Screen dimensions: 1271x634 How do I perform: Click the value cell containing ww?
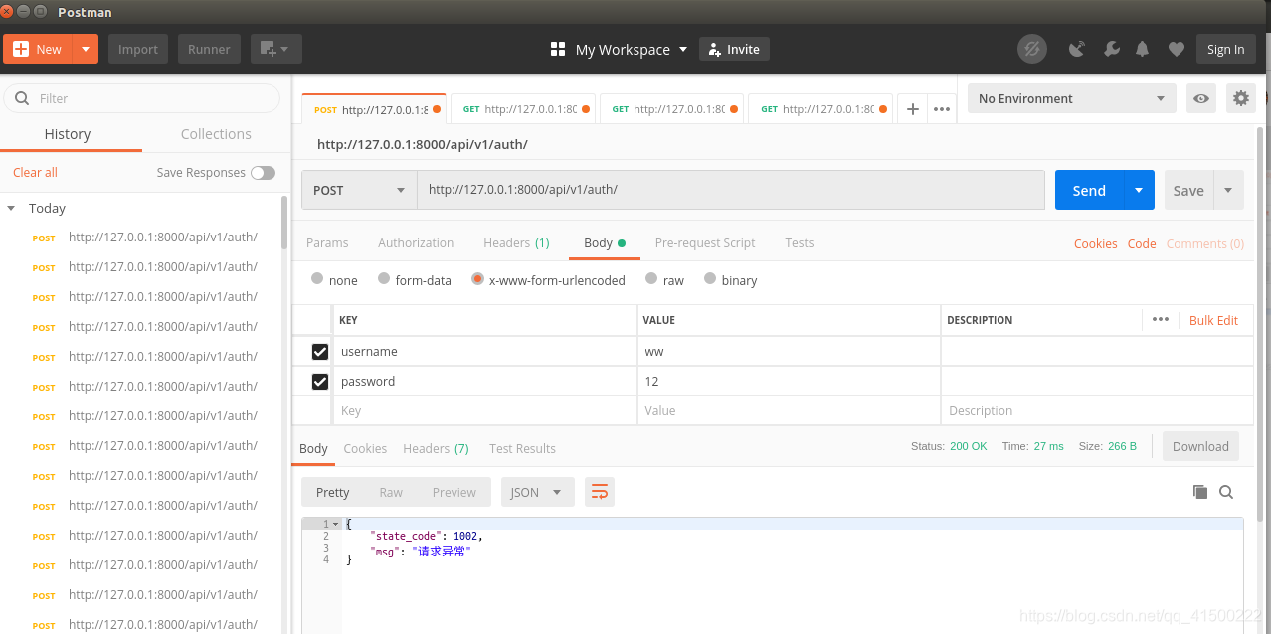[x=789, y=351]
